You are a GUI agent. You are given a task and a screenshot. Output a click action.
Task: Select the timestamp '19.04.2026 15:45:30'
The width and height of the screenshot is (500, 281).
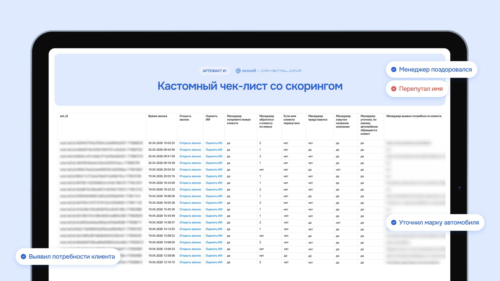click(161, 209)
